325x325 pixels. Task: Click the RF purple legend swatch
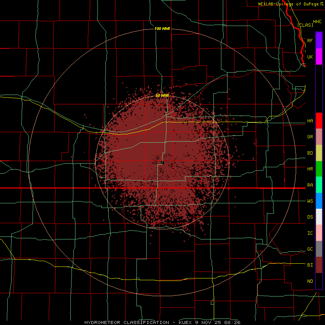point(319,40)
